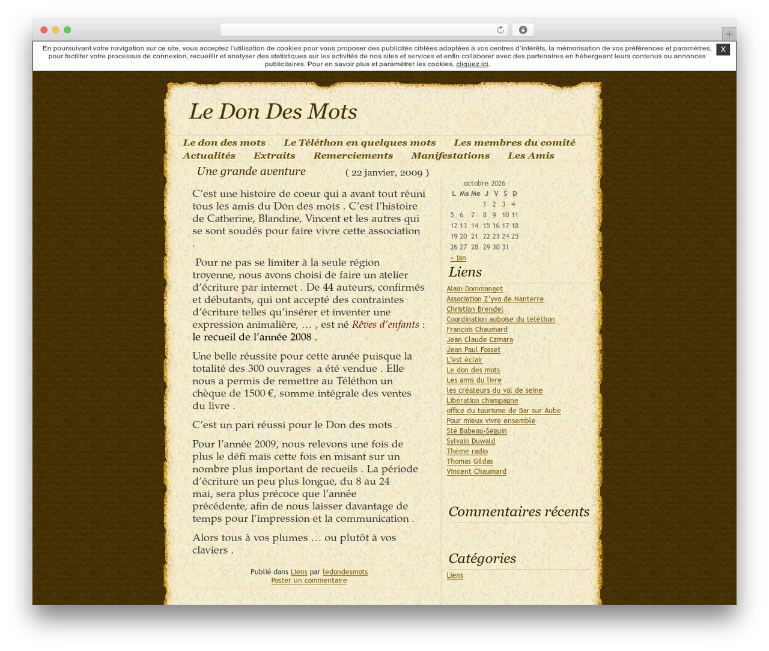The image size is (769, 651).
Task: Open Association Z'yva de Nanterre link
Action: pos(495,299)
